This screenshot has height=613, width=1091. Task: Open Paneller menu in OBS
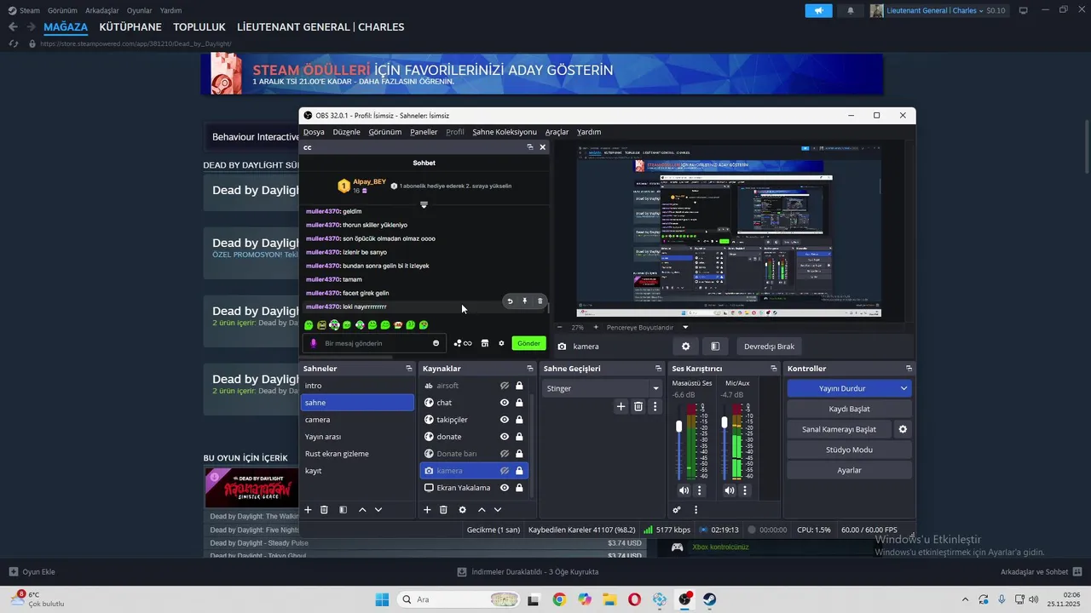(x=424, y=132)
